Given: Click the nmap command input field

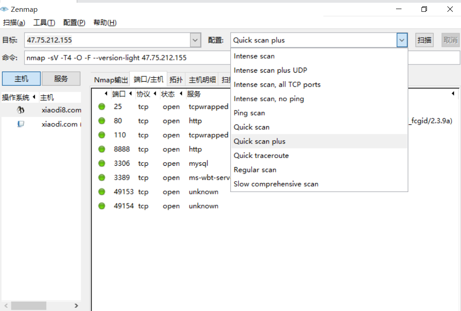Looking at the screenshot, I should [127, 58].
